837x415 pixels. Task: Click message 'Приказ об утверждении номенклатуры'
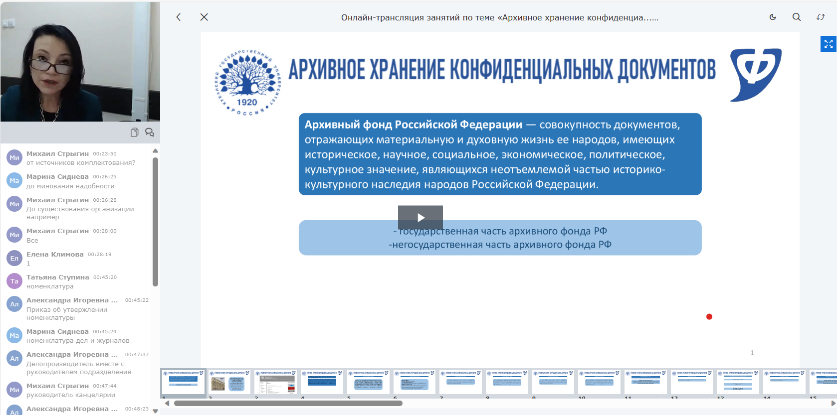click(67, 314)
